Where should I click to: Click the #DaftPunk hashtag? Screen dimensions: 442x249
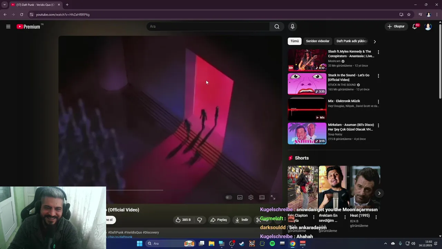pos(116,232)
